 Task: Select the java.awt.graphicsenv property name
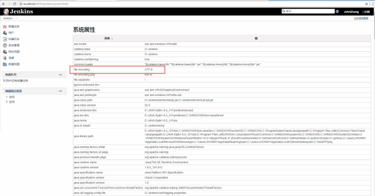[x=87, y=90]
